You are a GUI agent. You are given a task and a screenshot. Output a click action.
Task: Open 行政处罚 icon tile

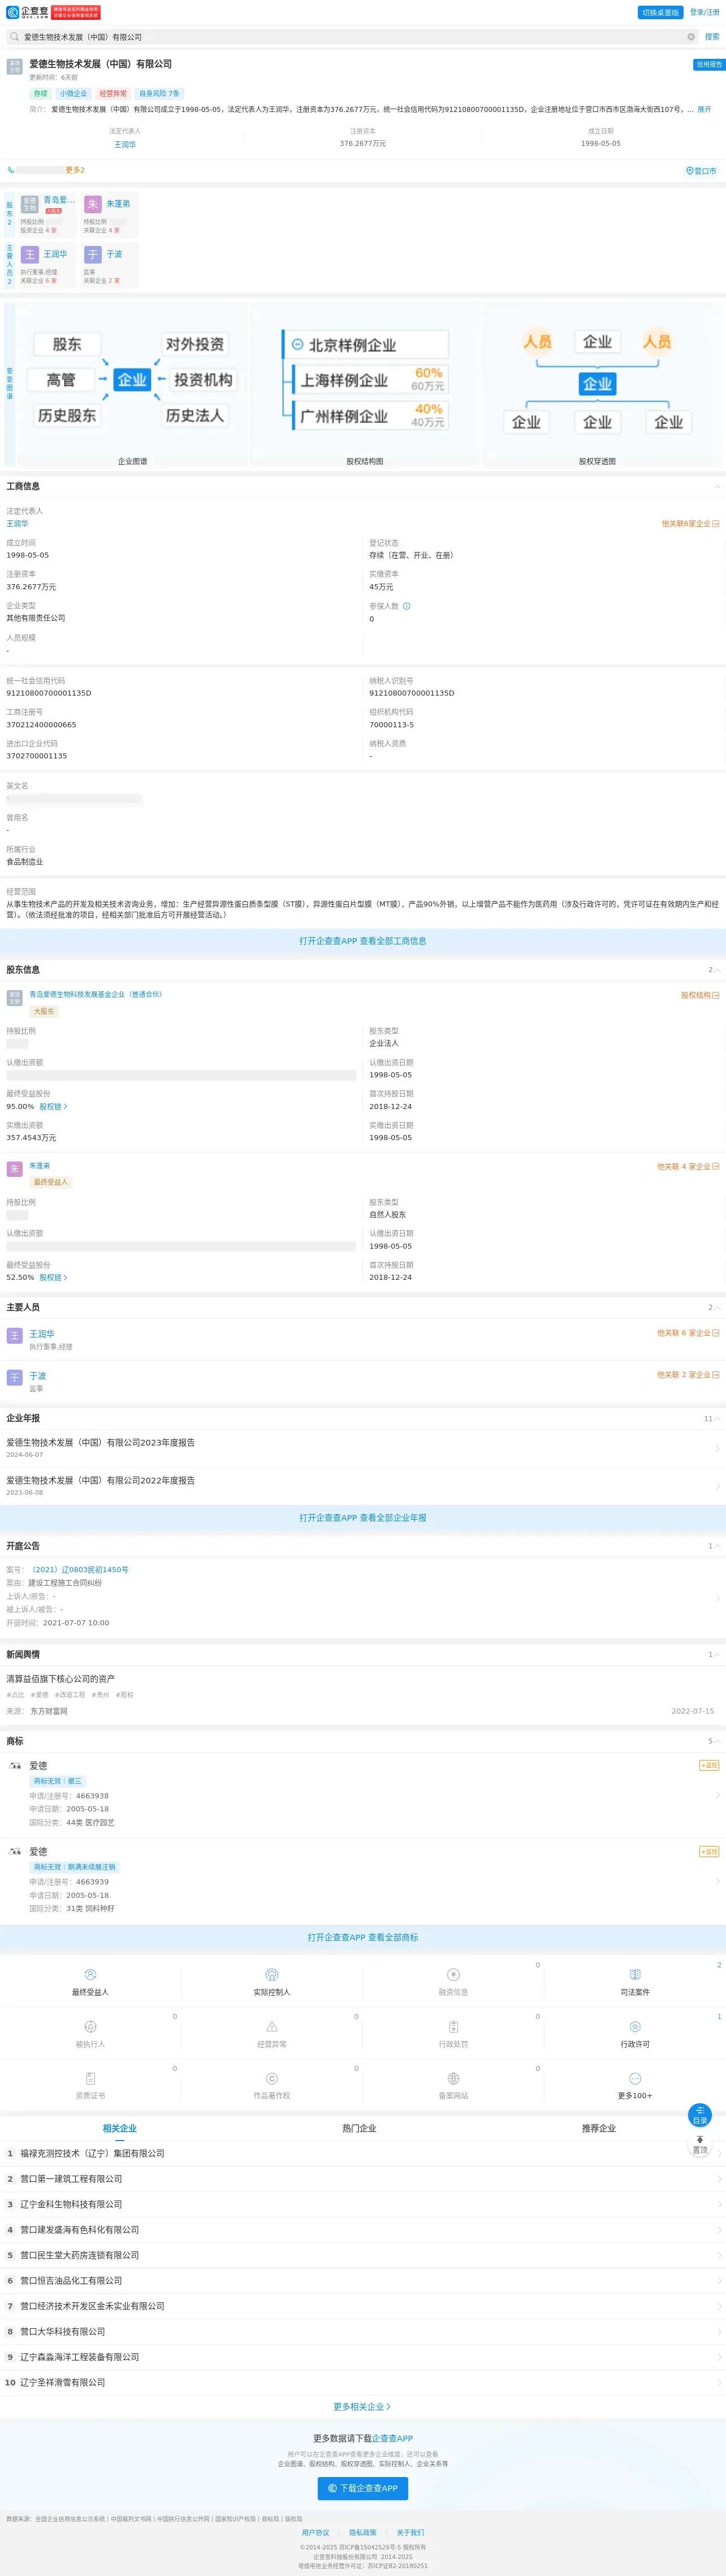453,2034
